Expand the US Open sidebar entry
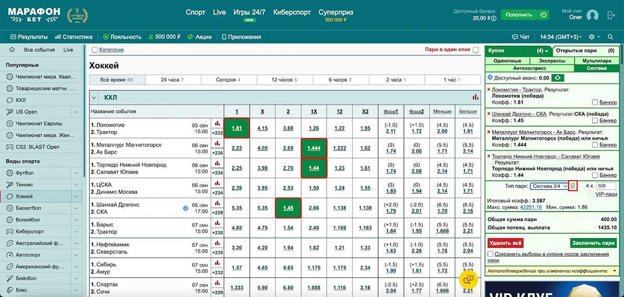Screen dimensions: 624x297 (76, 112)
